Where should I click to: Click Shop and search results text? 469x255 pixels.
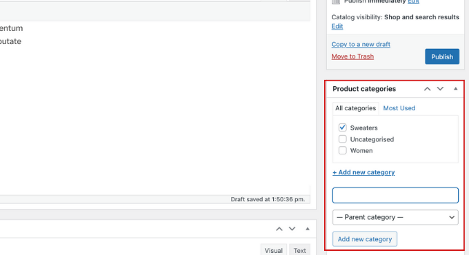(x=421, y=17)
